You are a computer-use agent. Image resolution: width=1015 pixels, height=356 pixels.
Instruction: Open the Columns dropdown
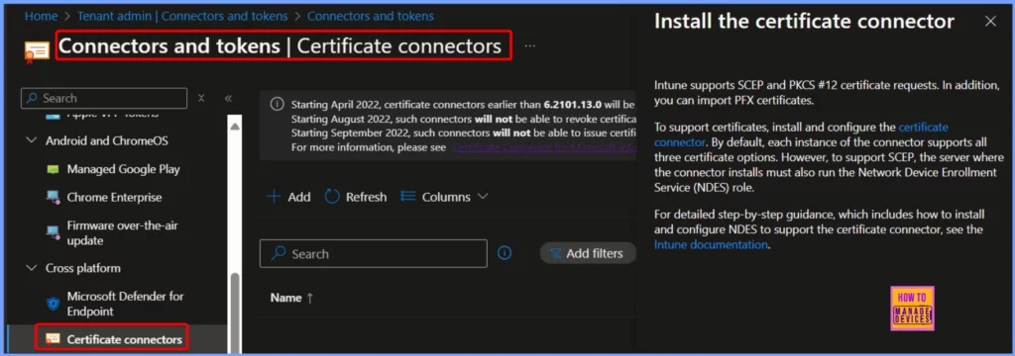[444, 197]
